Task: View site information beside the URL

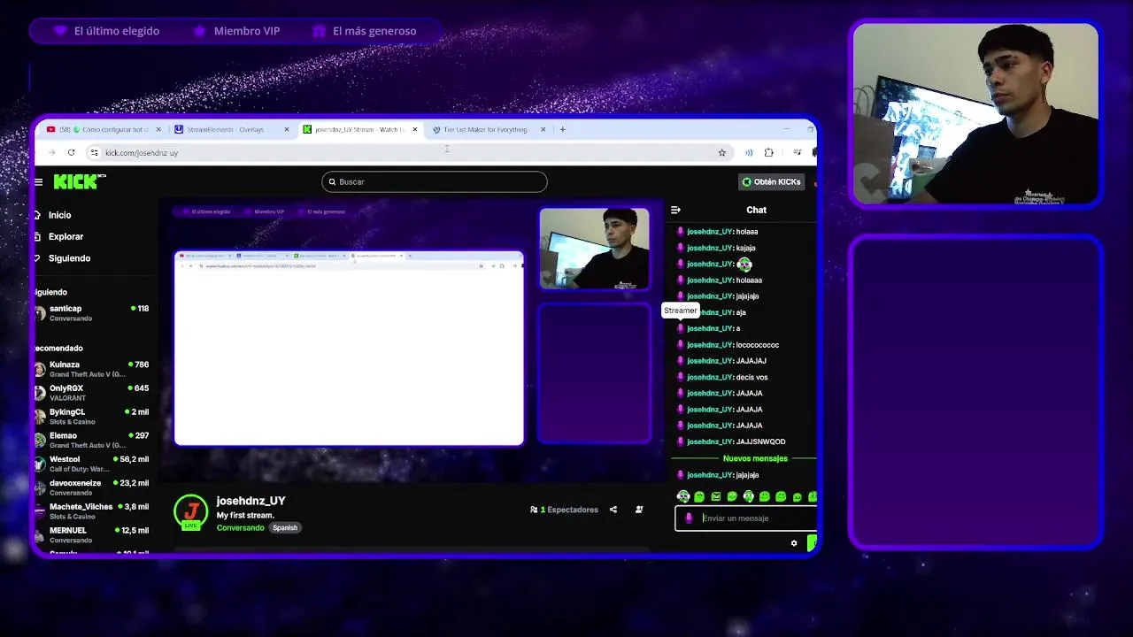Action: pyautogui.click(x=94, y=152)
